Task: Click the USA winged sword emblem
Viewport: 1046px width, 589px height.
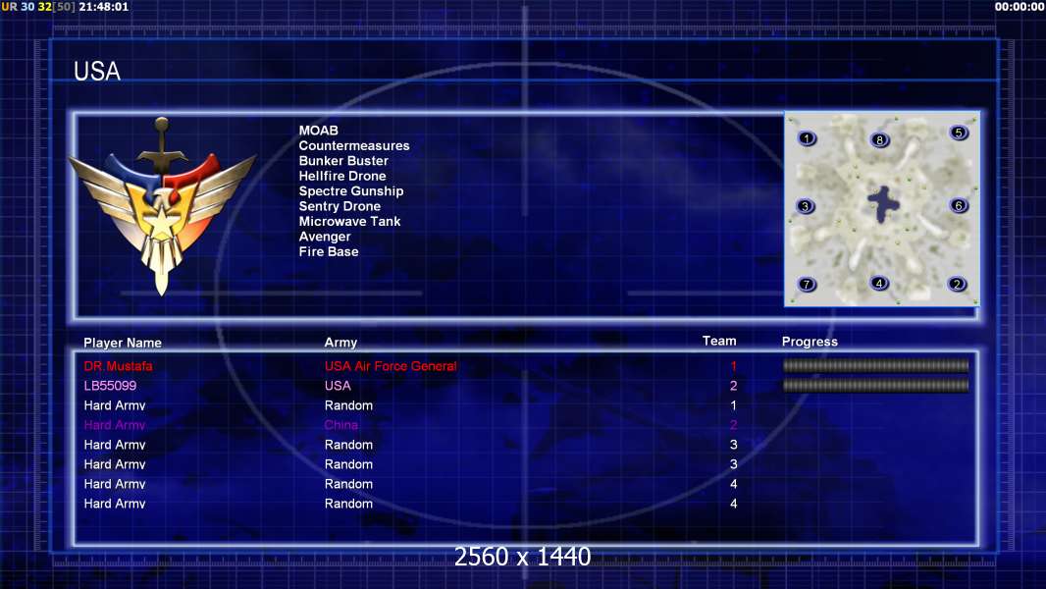Action: pos(162,207)
